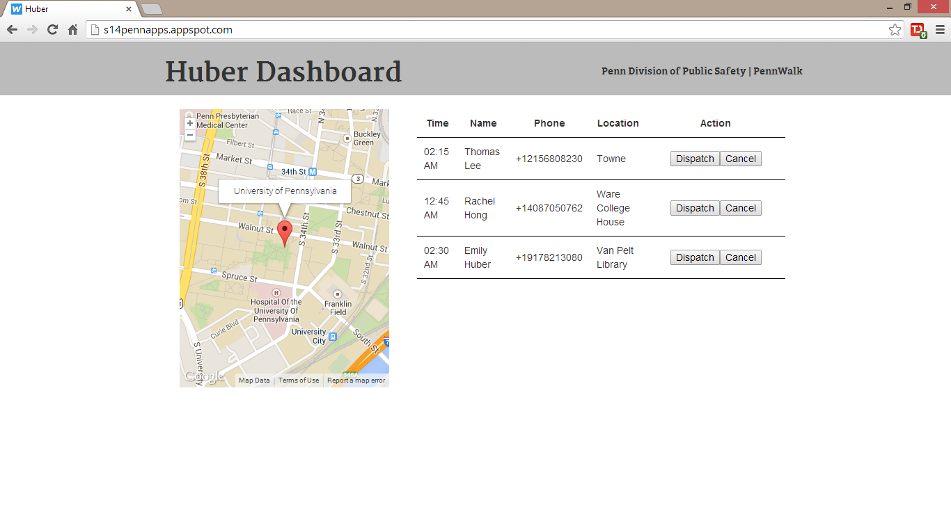Viewport: 951px width, 505px height.
Task: Click the 02:15 AM time cell
Action: [437, 159]
